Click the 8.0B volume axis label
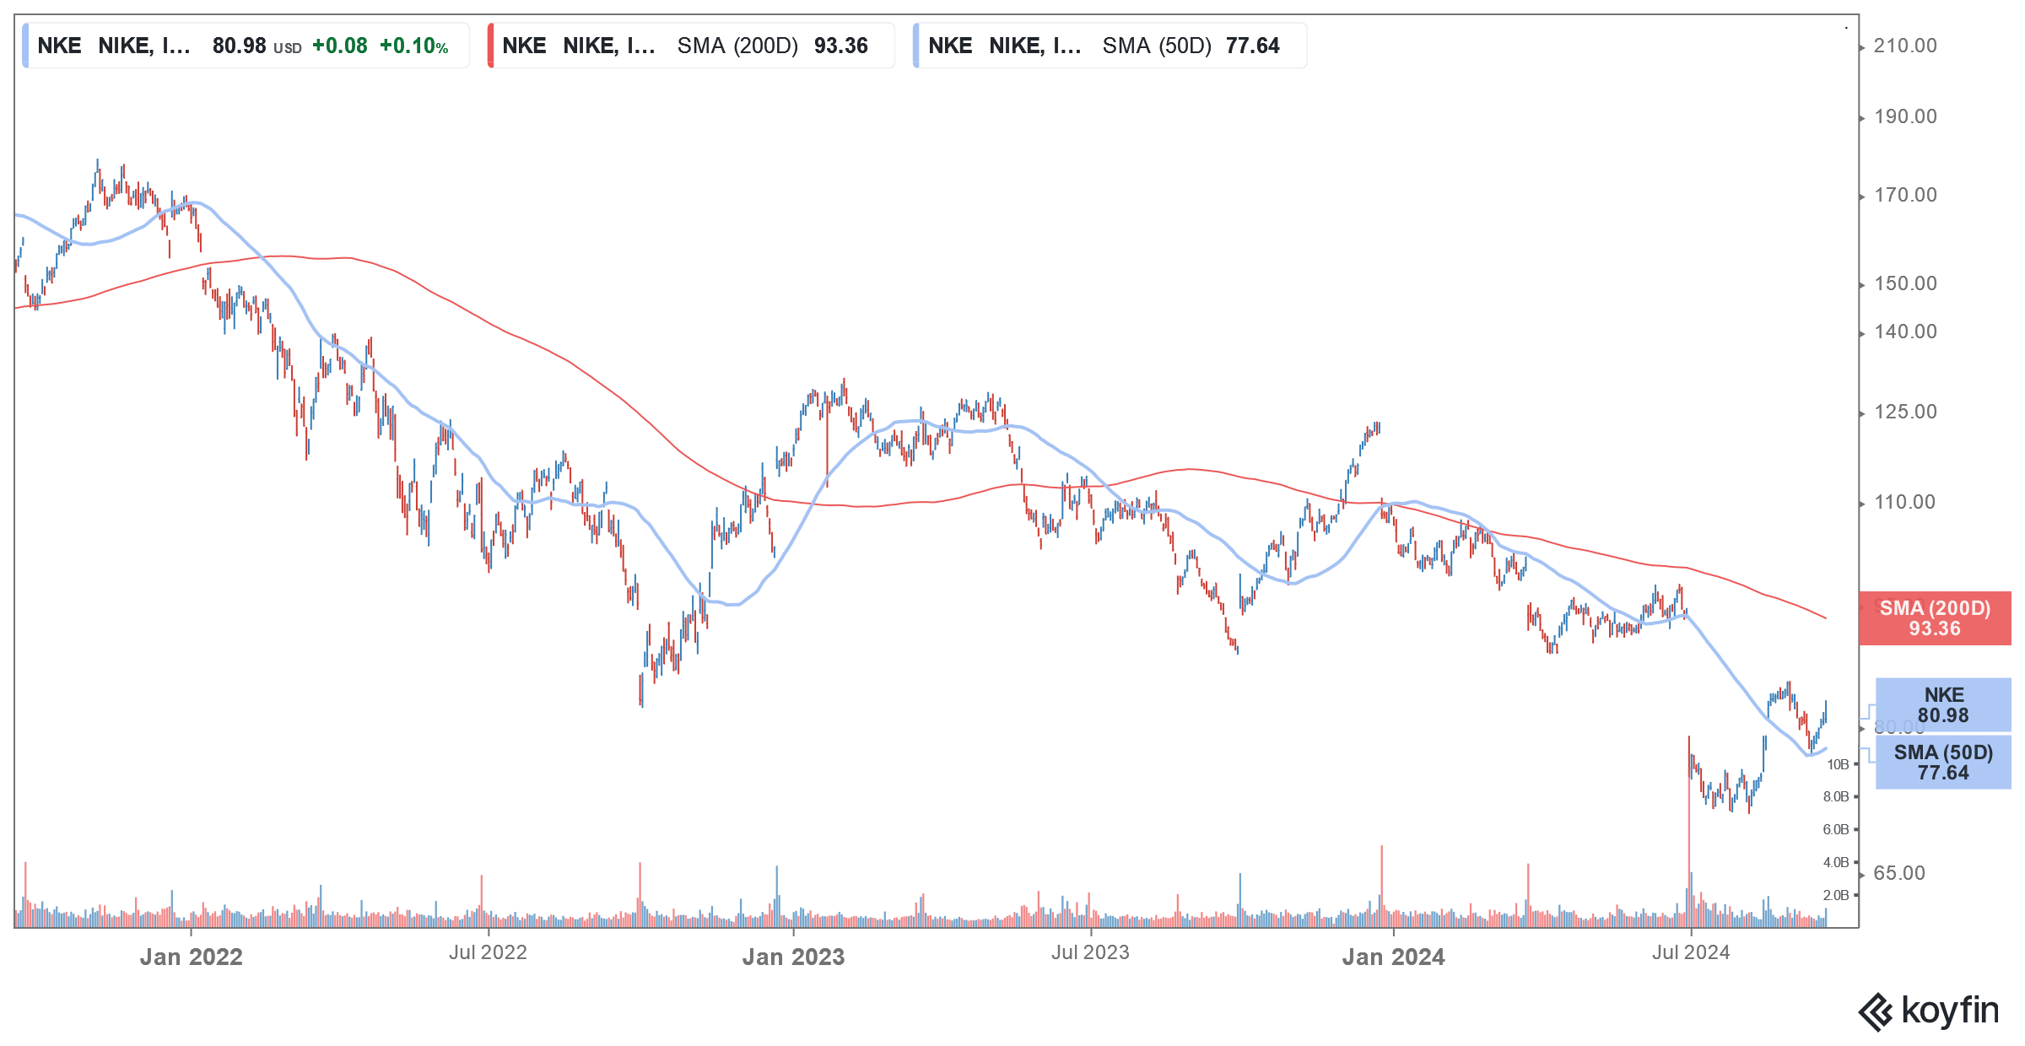2025x1046 pixels. pyautogui.click(x=1836, y=796)
